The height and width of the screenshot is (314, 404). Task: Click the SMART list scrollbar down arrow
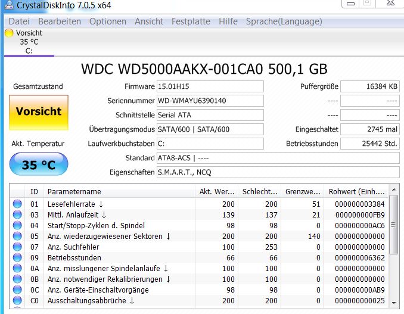click(x=394, y=303)
